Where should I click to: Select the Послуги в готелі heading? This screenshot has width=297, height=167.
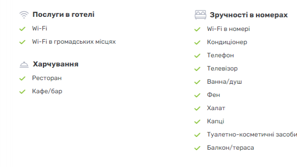(63, 15)
